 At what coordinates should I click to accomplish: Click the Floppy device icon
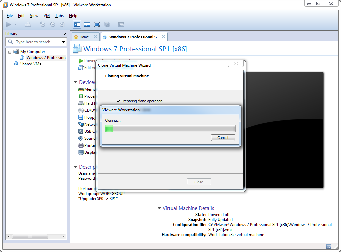coord(81,117)
